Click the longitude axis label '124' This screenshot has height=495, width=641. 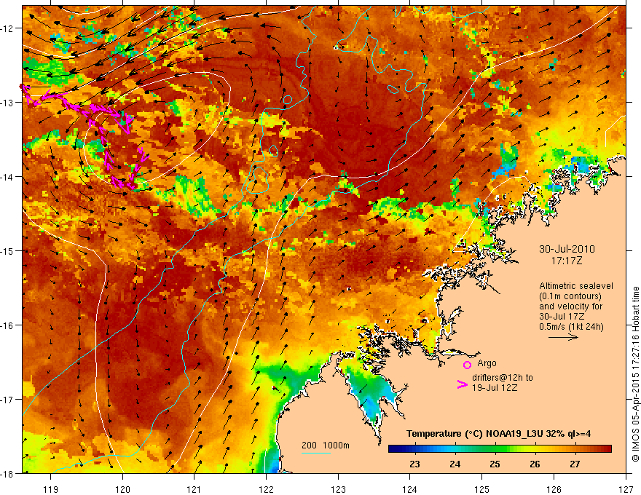point(410,489)
